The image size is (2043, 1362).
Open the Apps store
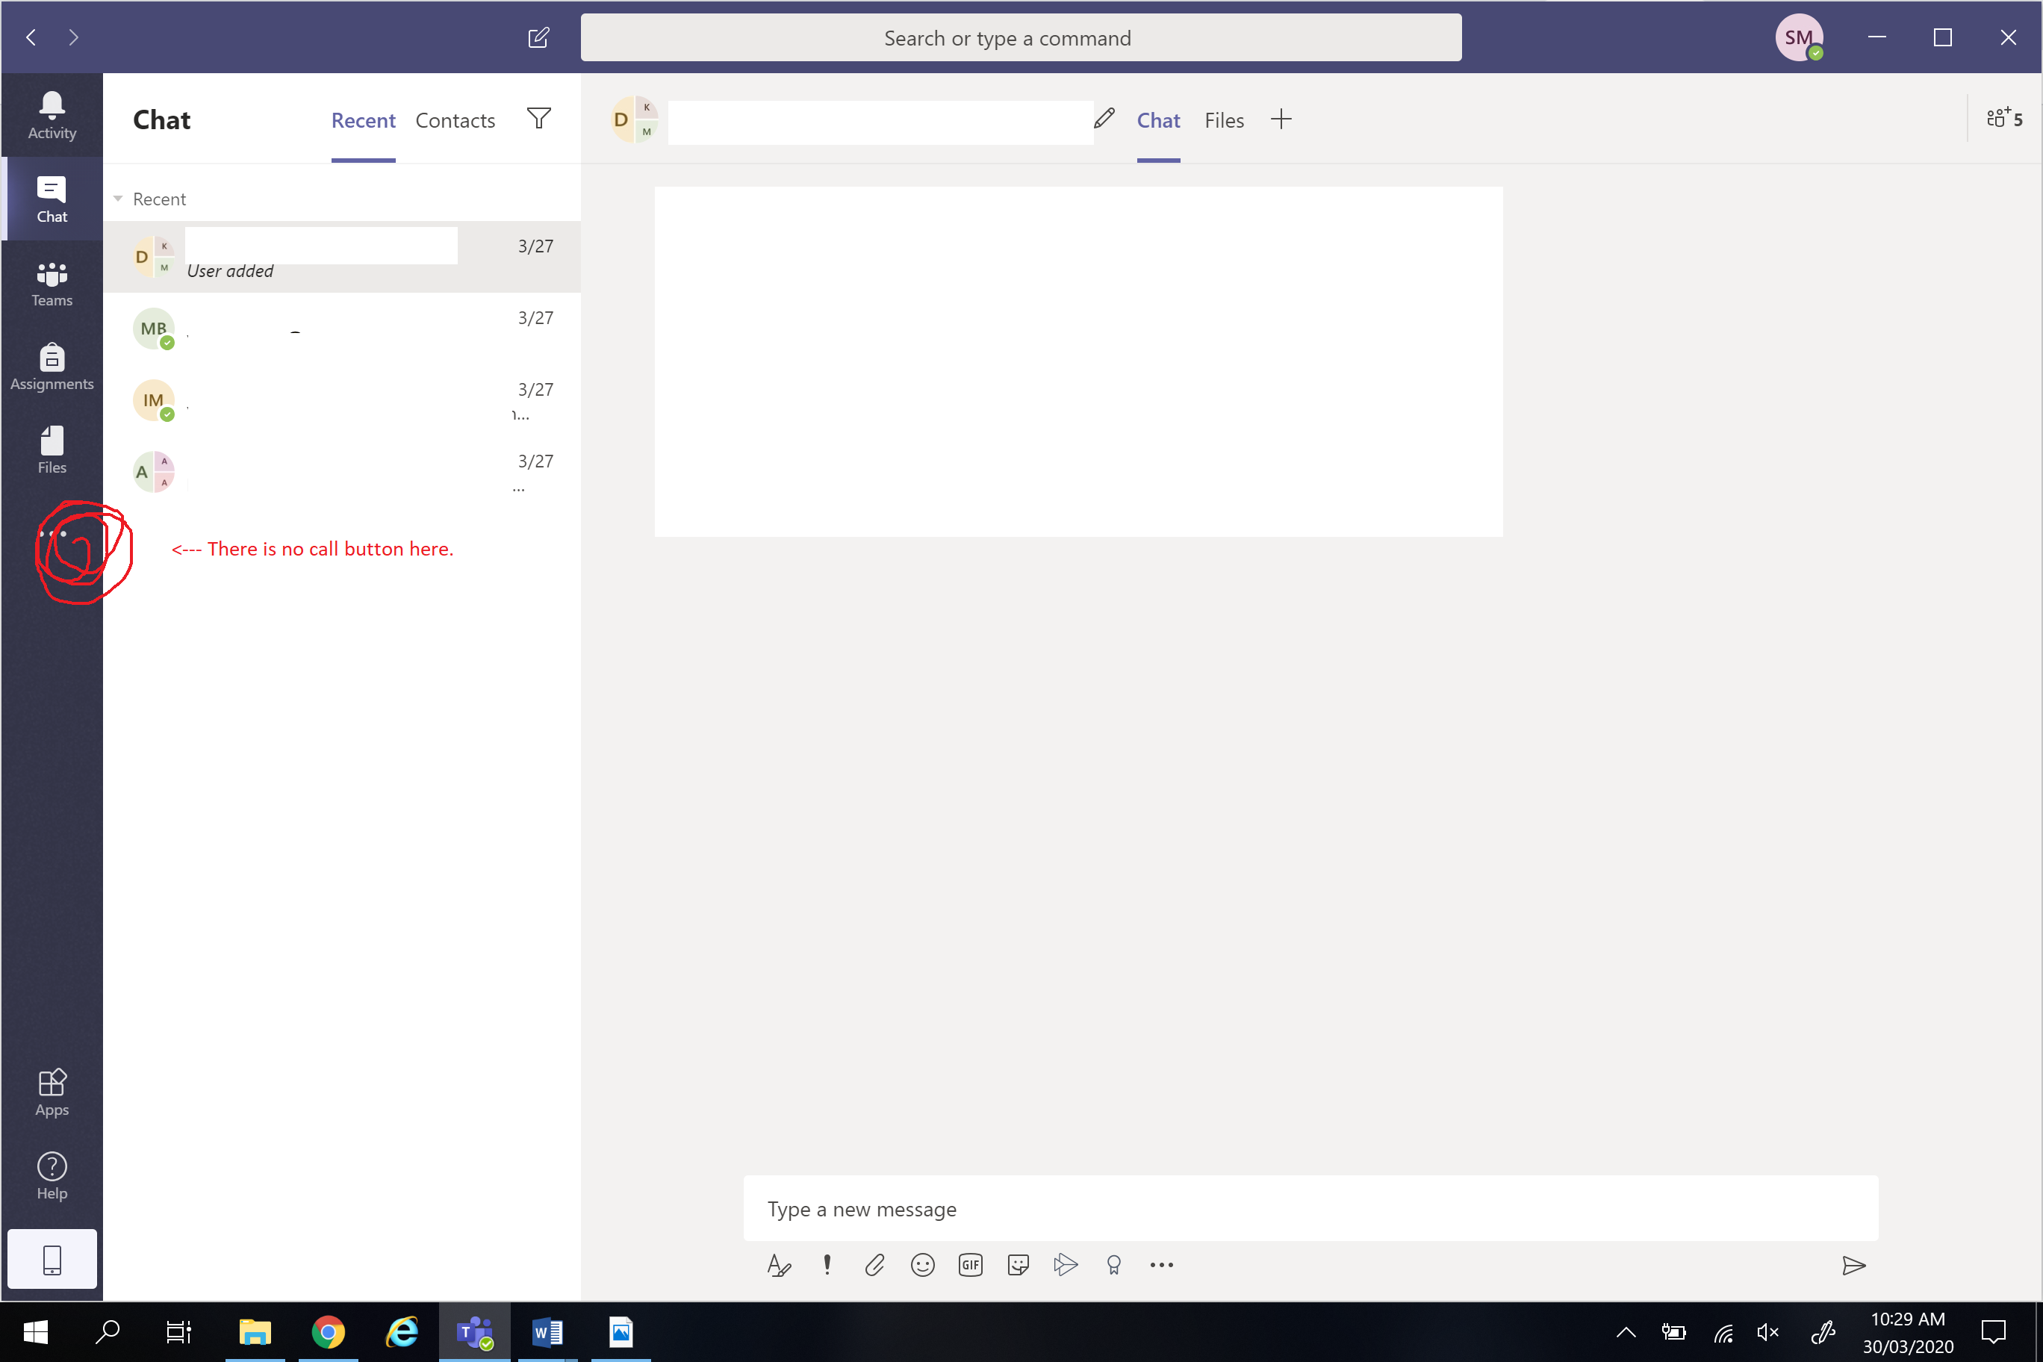[52, 1092]
